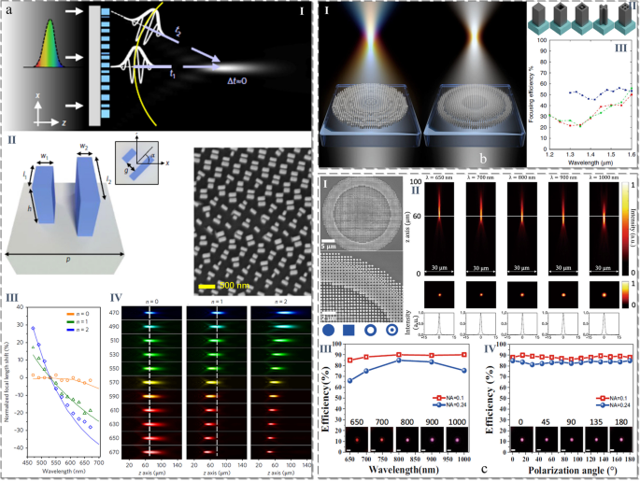640x481 pixels.
Task: Click the panel letter c label
Action: click(x=484, y=470)
